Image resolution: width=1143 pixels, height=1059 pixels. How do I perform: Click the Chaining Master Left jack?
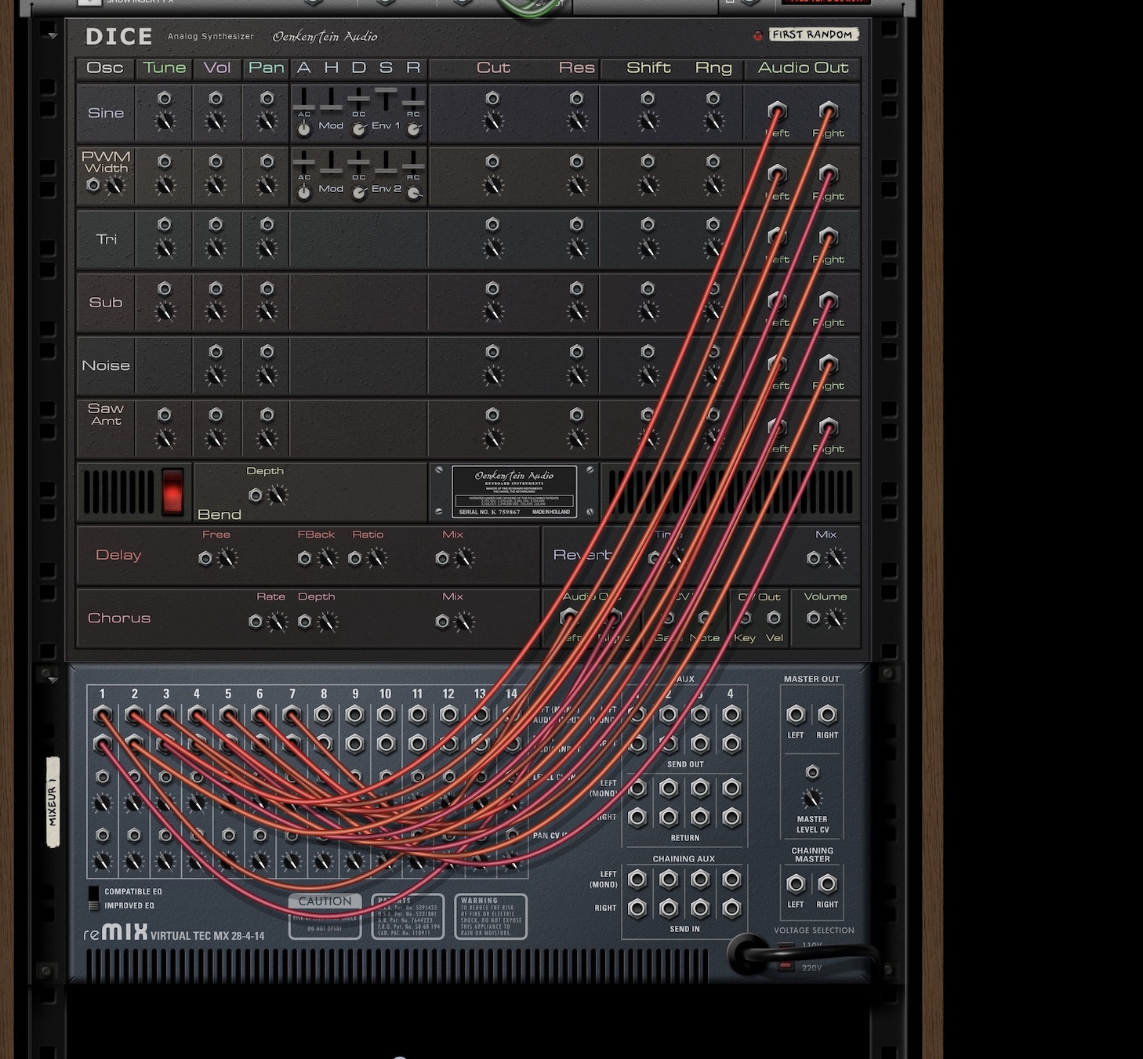[796, 883]
